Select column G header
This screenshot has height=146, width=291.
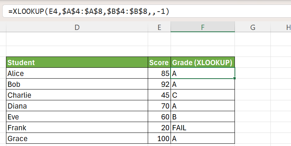tap(252, 27)
